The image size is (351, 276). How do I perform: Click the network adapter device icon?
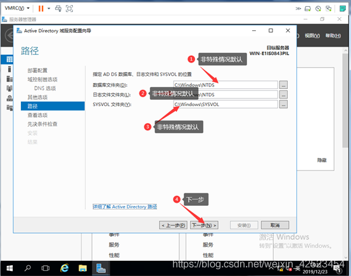click(328, 9)
